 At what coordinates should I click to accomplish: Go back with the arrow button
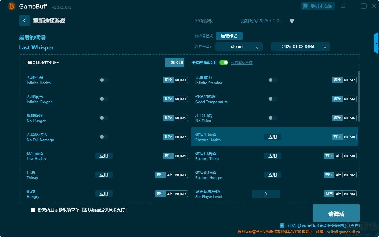(25, 20)
